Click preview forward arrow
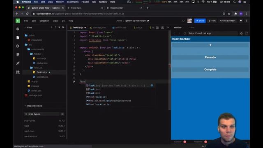 pos(179,33)
